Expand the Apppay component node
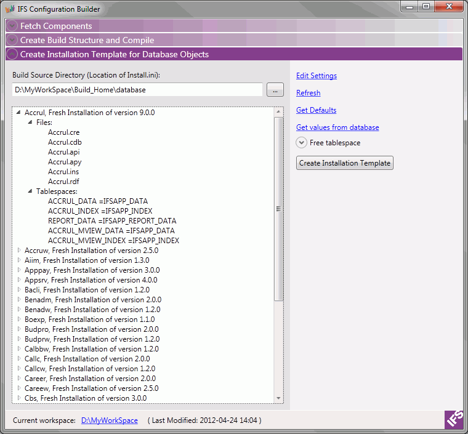 (x=19, y=270)
